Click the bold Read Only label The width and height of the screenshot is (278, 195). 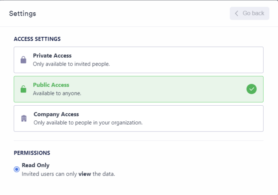pyautogui.click(x=36, y=165)
